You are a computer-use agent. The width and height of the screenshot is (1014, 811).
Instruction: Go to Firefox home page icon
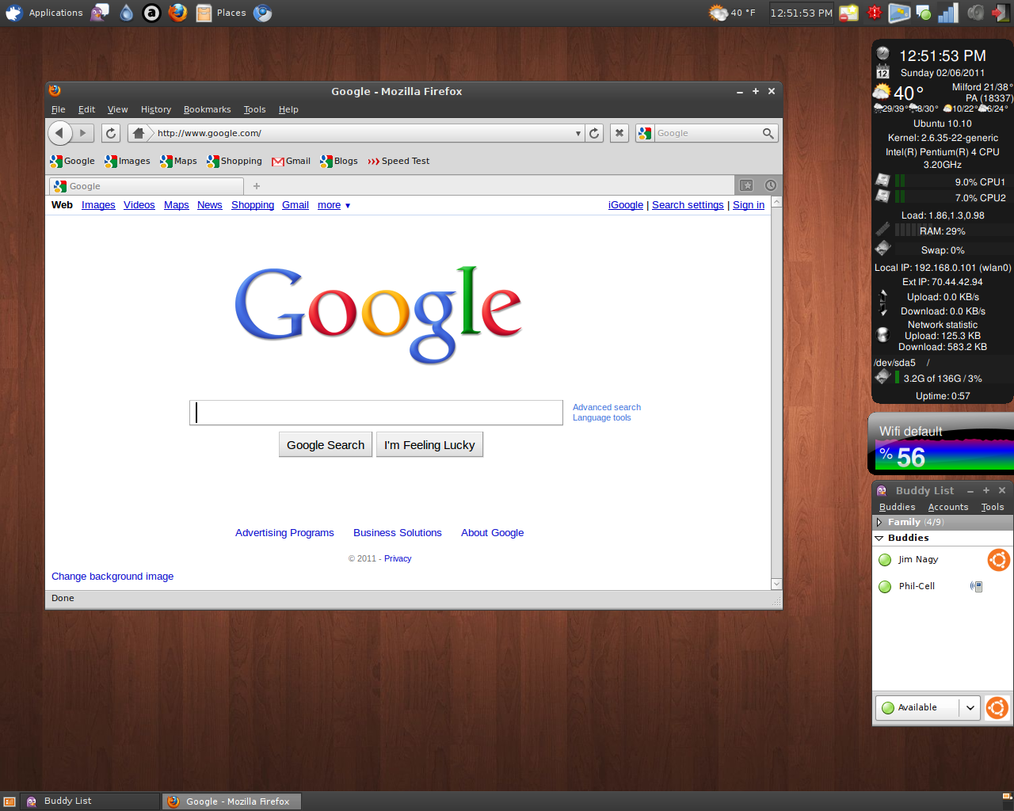139,133
